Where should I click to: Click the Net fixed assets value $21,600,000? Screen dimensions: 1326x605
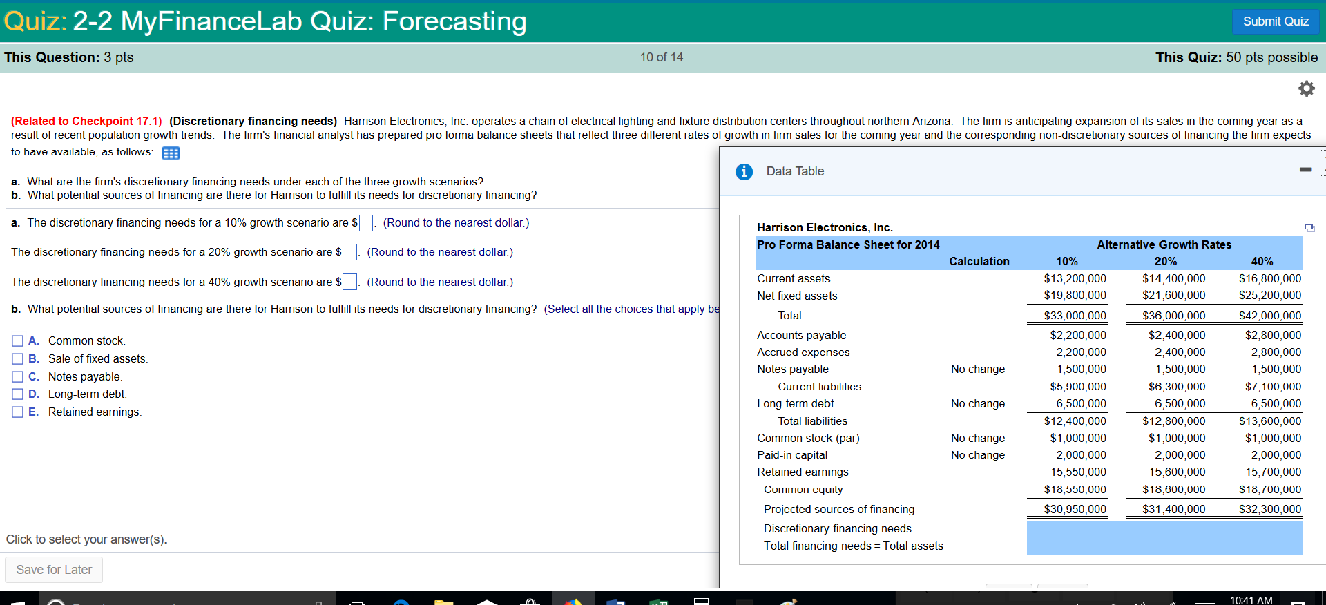click(x=1173, y=296)
